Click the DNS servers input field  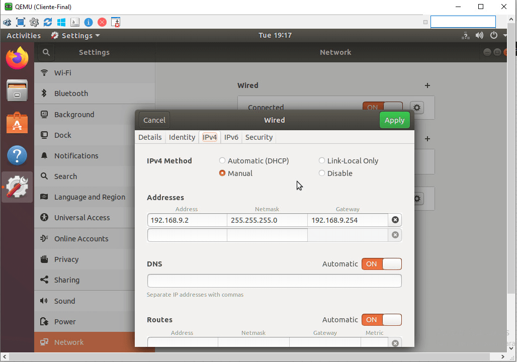274,281
